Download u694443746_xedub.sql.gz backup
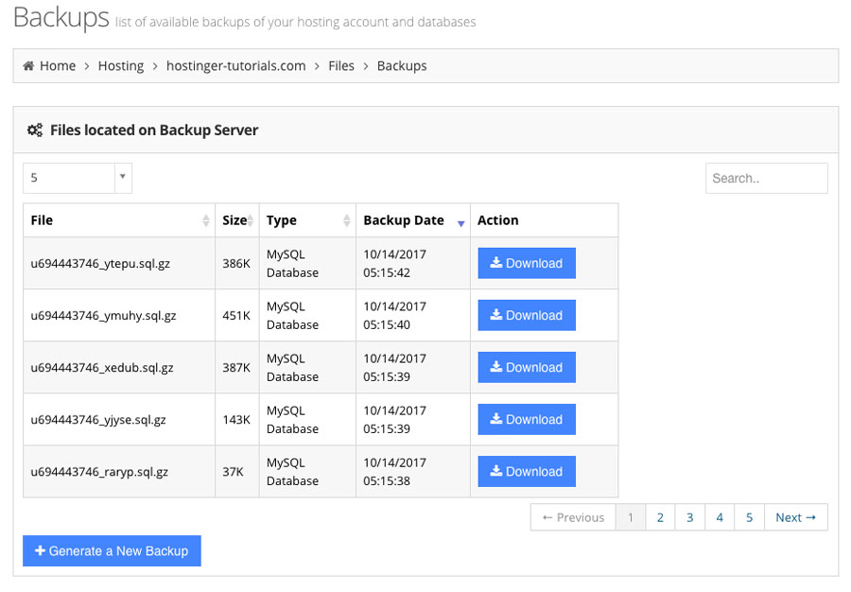 [x=527, y=367]
